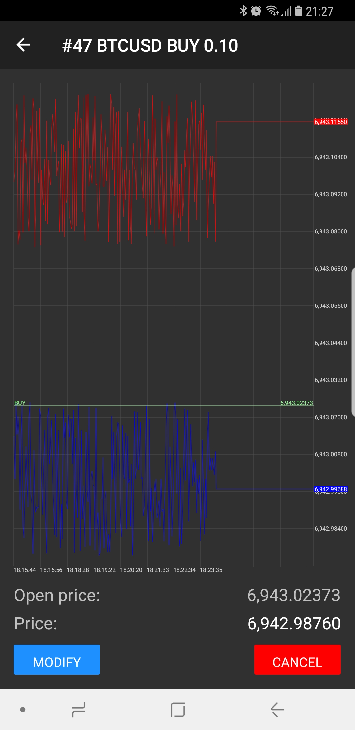Tap the Wi-Fi status bar icon

pos(272,11)
